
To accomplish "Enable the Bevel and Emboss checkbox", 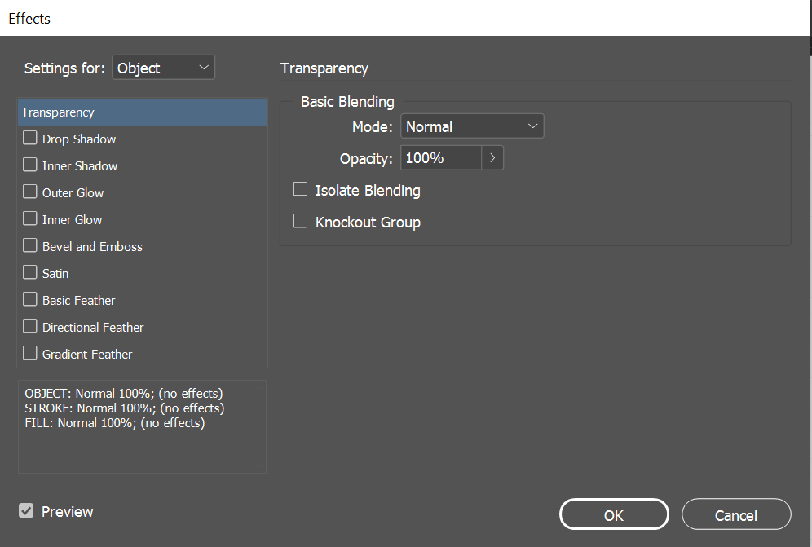I will [x=30, y=246].
